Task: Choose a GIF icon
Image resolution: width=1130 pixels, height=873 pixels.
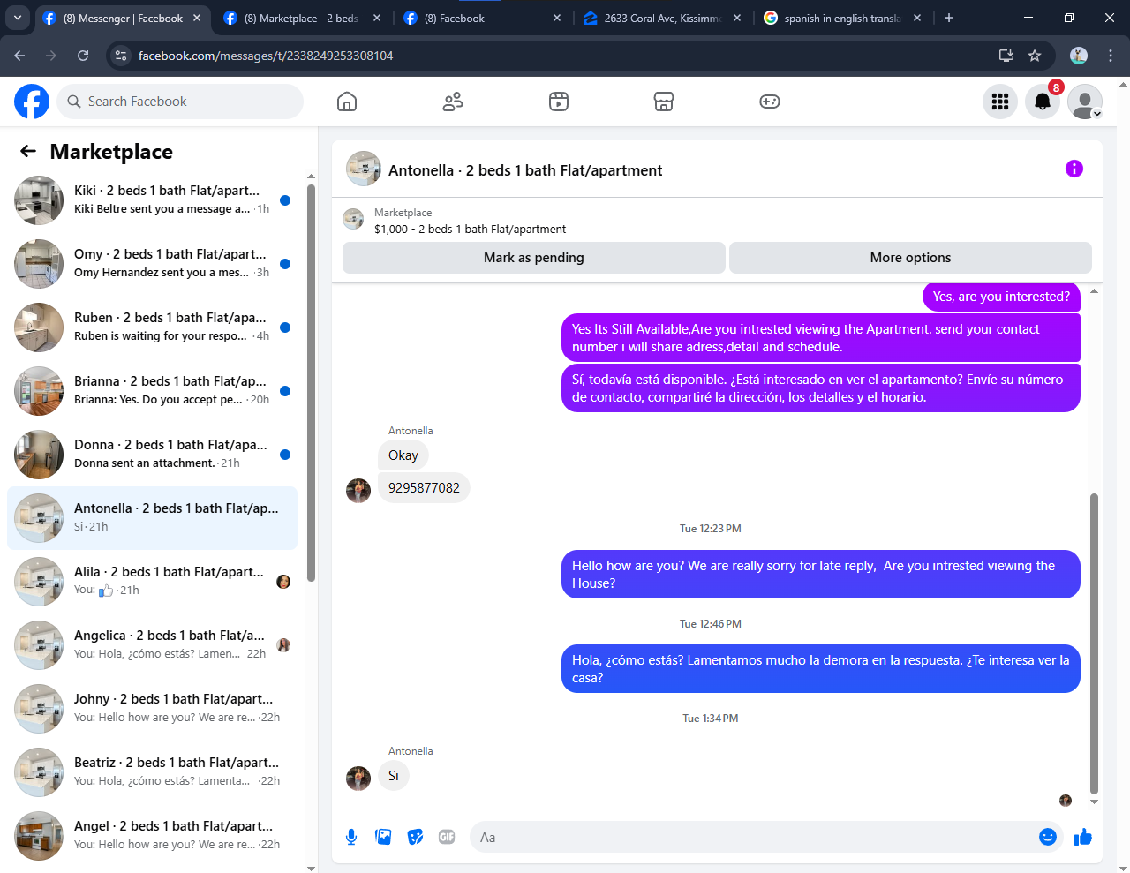Action: pyautogui.click(x=447, y=837)
